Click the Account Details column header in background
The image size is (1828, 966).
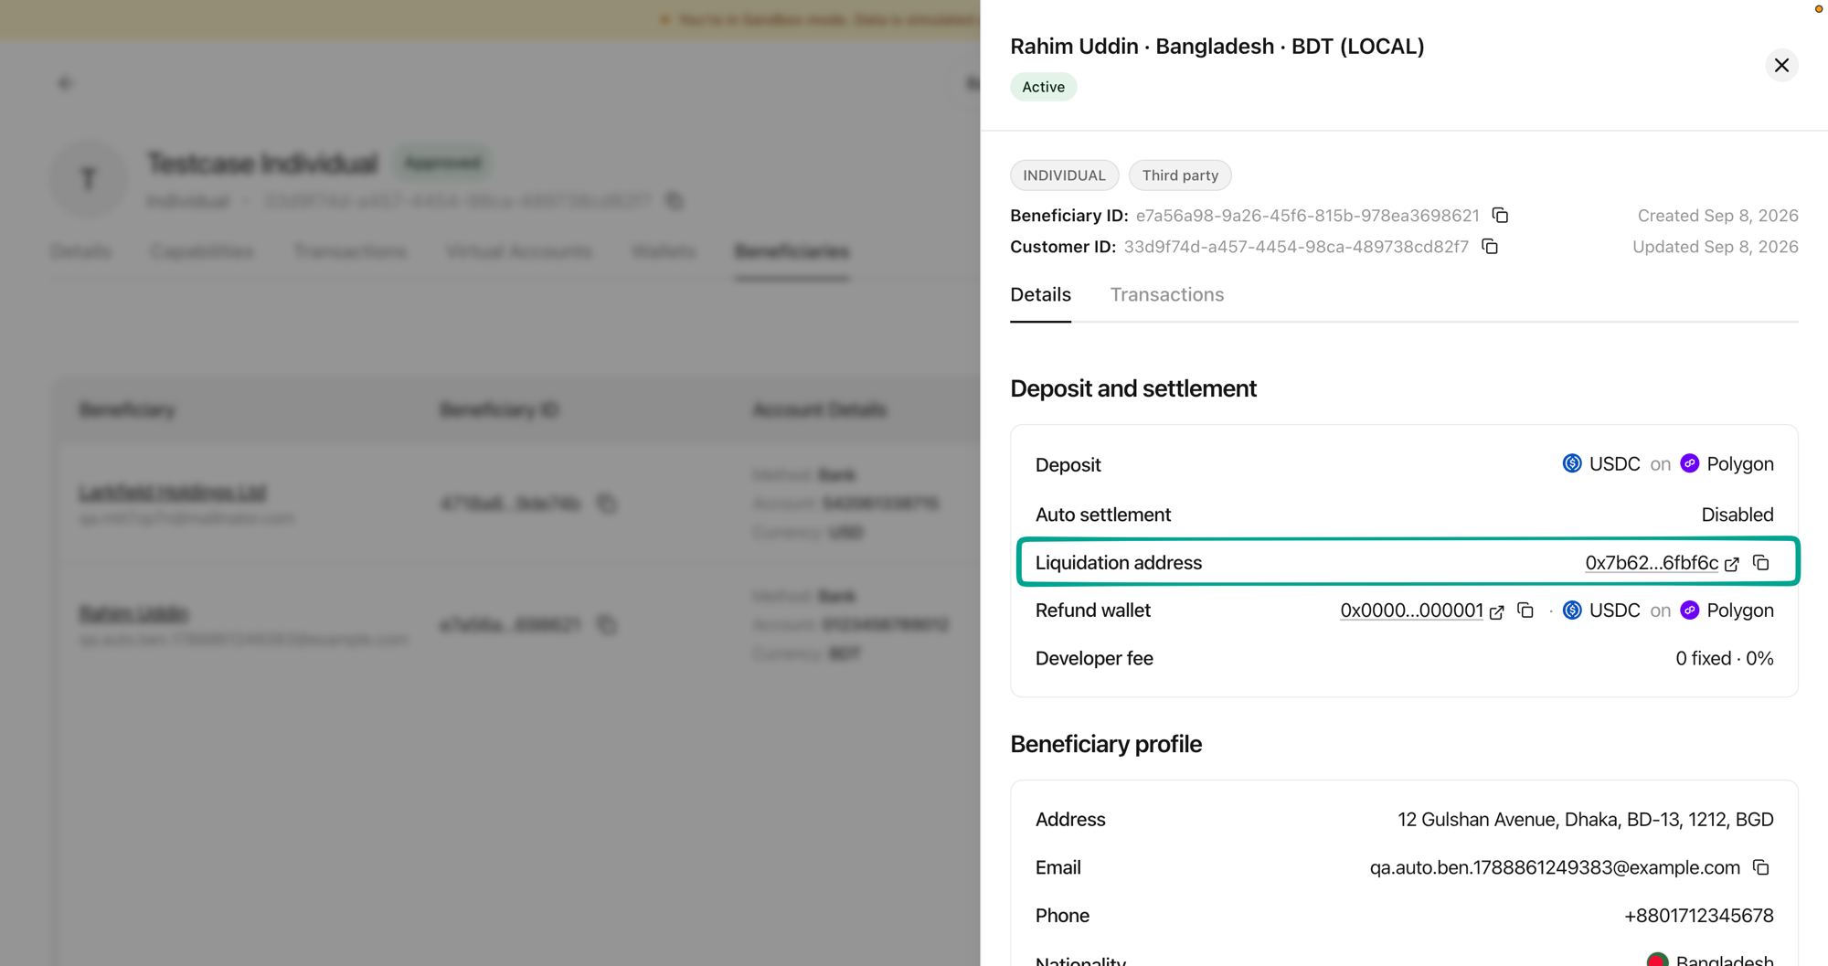click(819, 409)
